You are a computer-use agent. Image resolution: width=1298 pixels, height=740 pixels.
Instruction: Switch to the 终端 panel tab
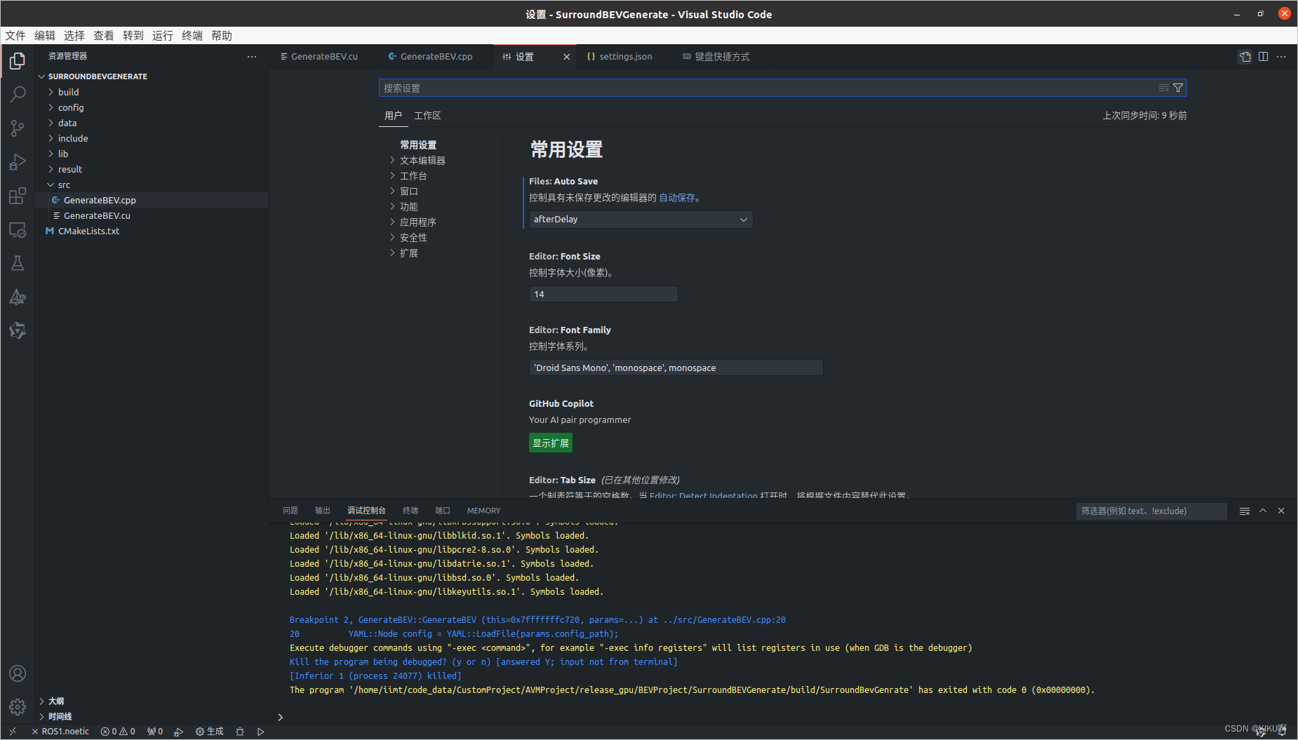pyautogui.click(x=410, y=511)
